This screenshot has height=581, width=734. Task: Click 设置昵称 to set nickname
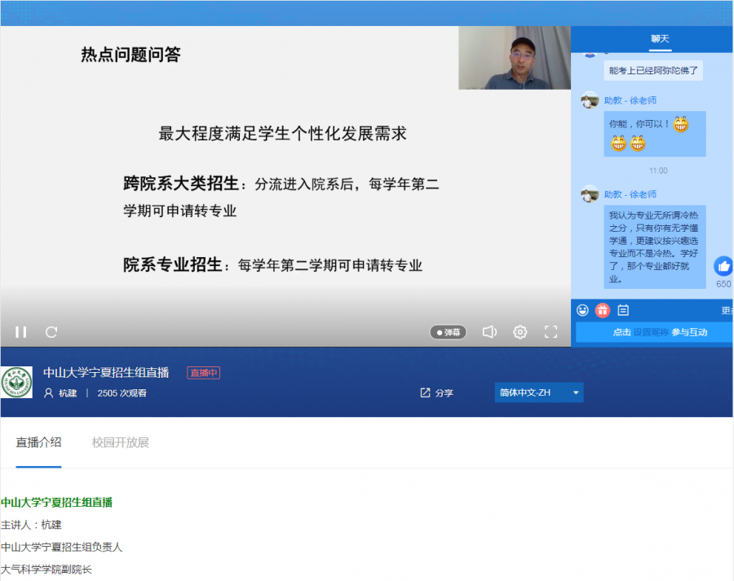tap(652, 332)
